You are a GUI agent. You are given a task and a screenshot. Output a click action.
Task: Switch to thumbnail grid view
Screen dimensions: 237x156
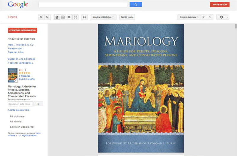69,17
